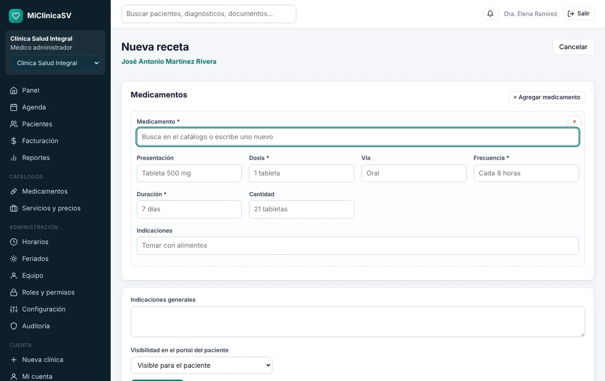Click patient name José Antonio Martínez Rivera
Viewport: 605px width, 381px height.
169,61
